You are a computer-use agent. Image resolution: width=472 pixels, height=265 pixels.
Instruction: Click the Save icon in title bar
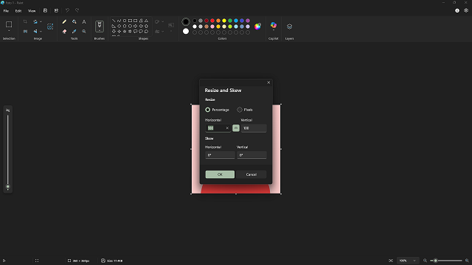point(45,10)
